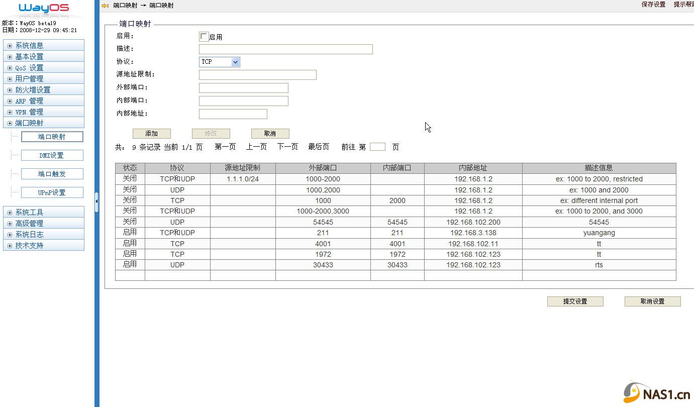694x407 pixels.
Task: Click the 状态 column header
Action: pyautogui.click(x=130, y=168)
